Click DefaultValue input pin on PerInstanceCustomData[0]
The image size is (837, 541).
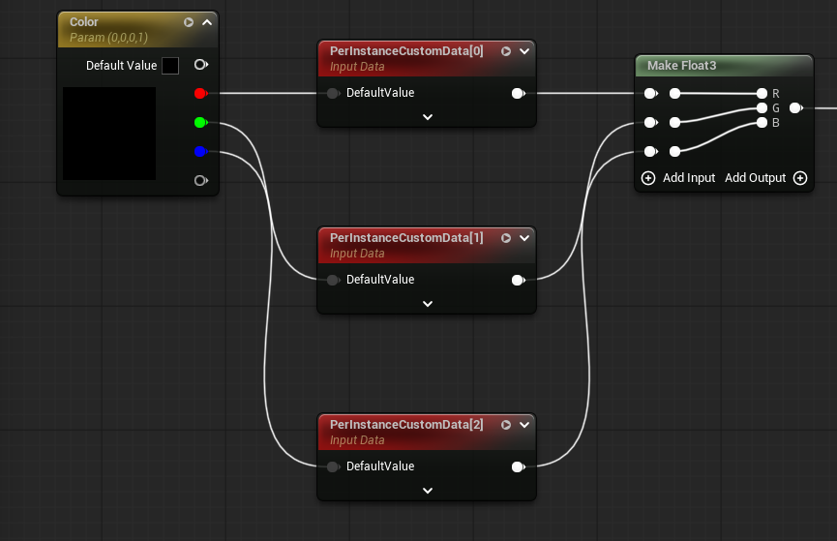(333, 93)
